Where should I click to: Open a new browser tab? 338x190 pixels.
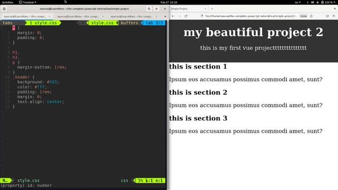coord(212,9)
